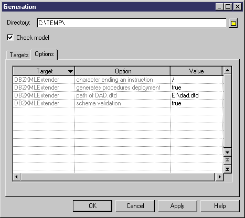Open the Target column sort dropdown arrow

click(x=70, y=71)
